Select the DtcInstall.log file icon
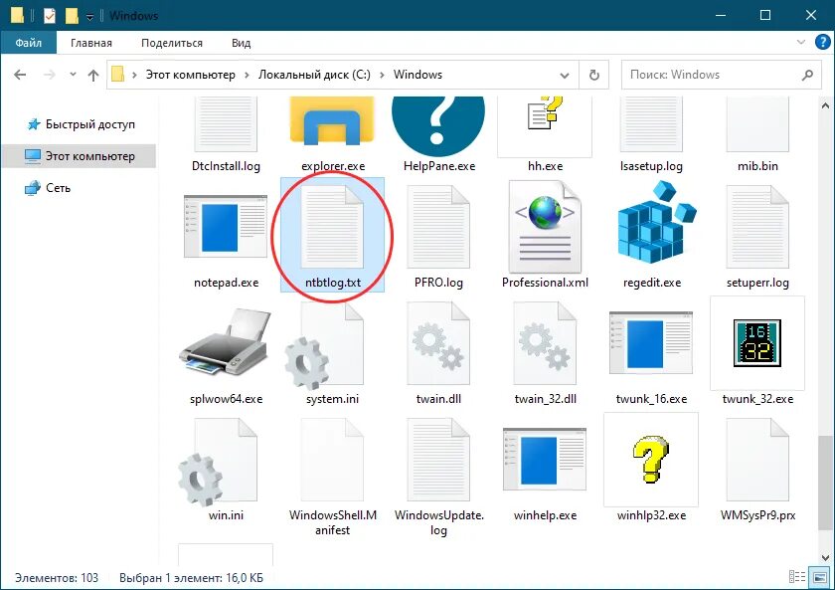The height and width of the screenshot is (590, 835). click(x=226, y=123)
